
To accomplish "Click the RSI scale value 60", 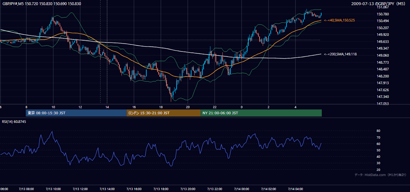I will 378,144.
